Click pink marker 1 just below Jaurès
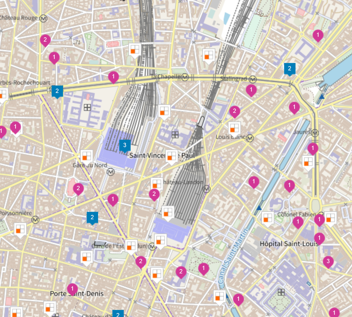352x317 pixels. [x=313, y=148]
